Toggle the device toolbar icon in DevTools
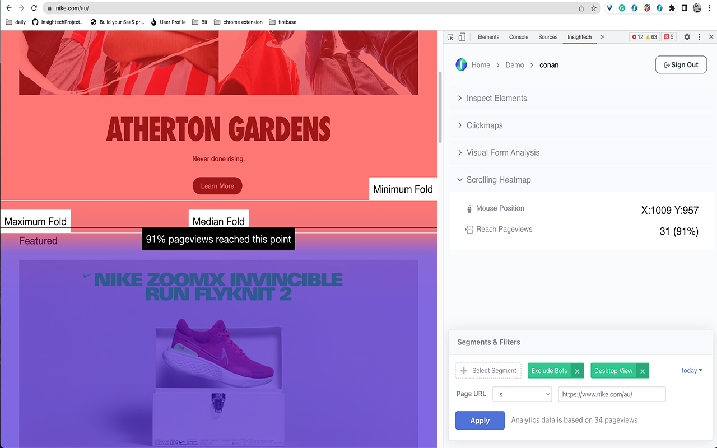717x448 pixels. tap(462, 37)
